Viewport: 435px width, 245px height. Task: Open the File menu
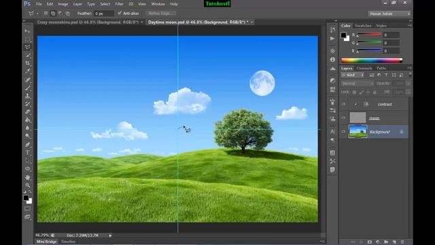pos(39,4)
